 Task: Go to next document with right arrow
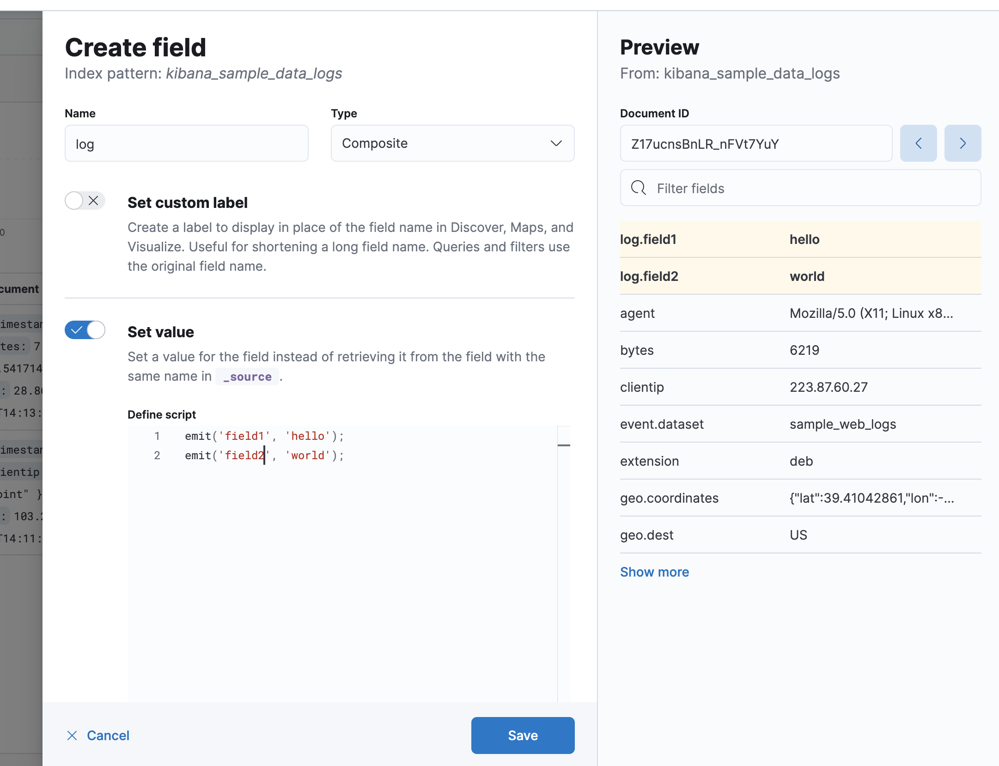click(x=962, y=143)
